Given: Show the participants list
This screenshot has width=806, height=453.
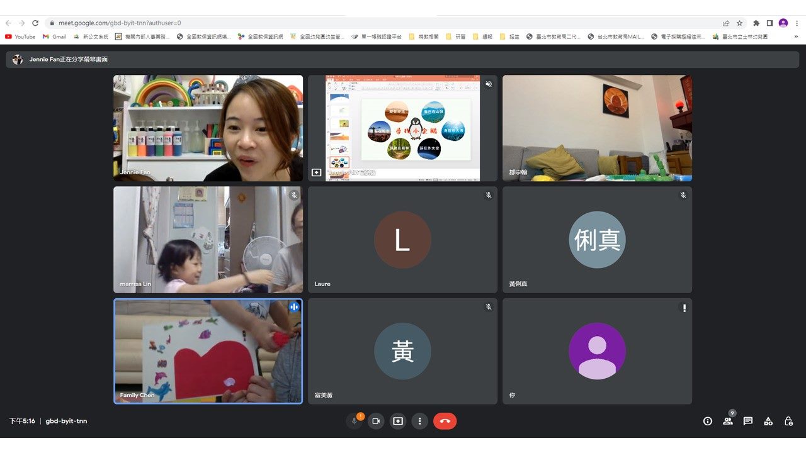Looking at the screenshot, I should [727, 421].
